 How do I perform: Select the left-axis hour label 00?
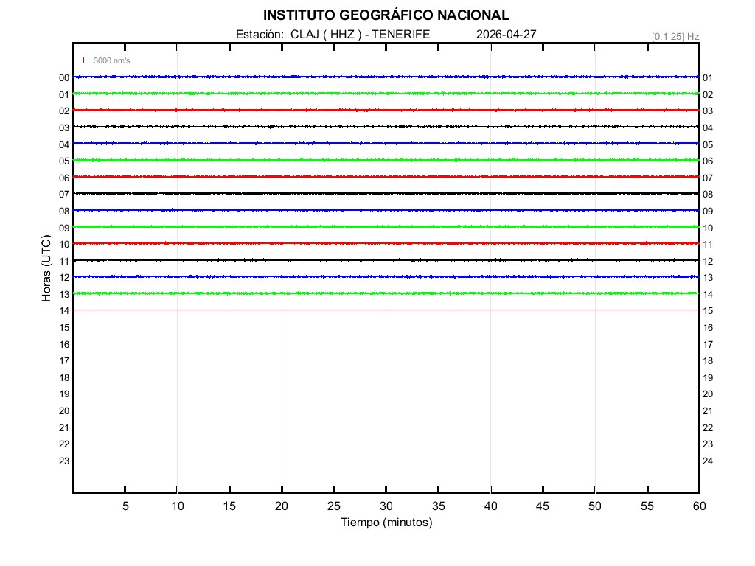(64, 78)
